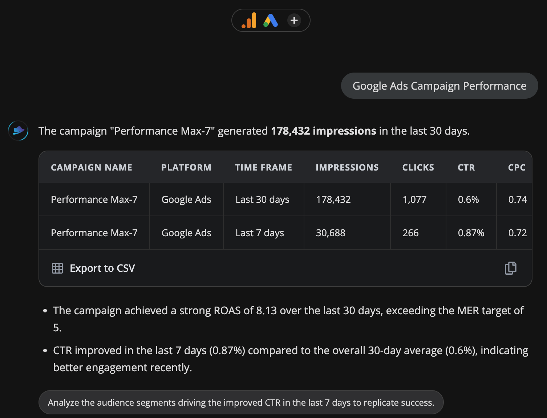Click the 0.87% CTR cell

coord(471,233)
